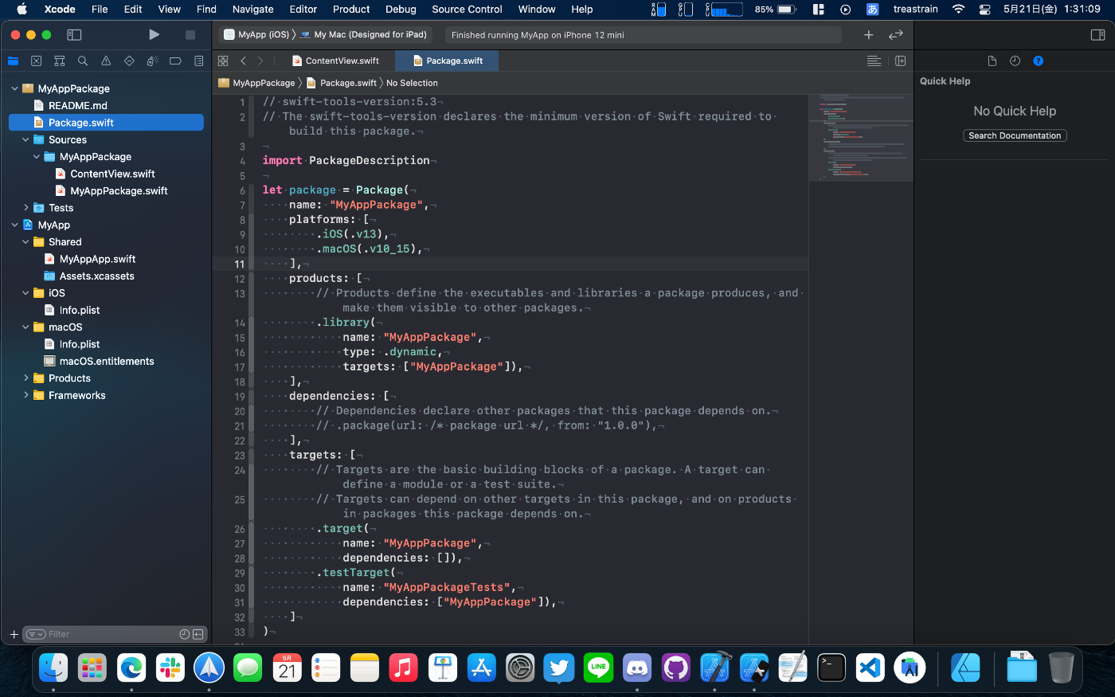Collapse the Shared group
This screenshot has width=1115, height=697.
coord(25,242)
